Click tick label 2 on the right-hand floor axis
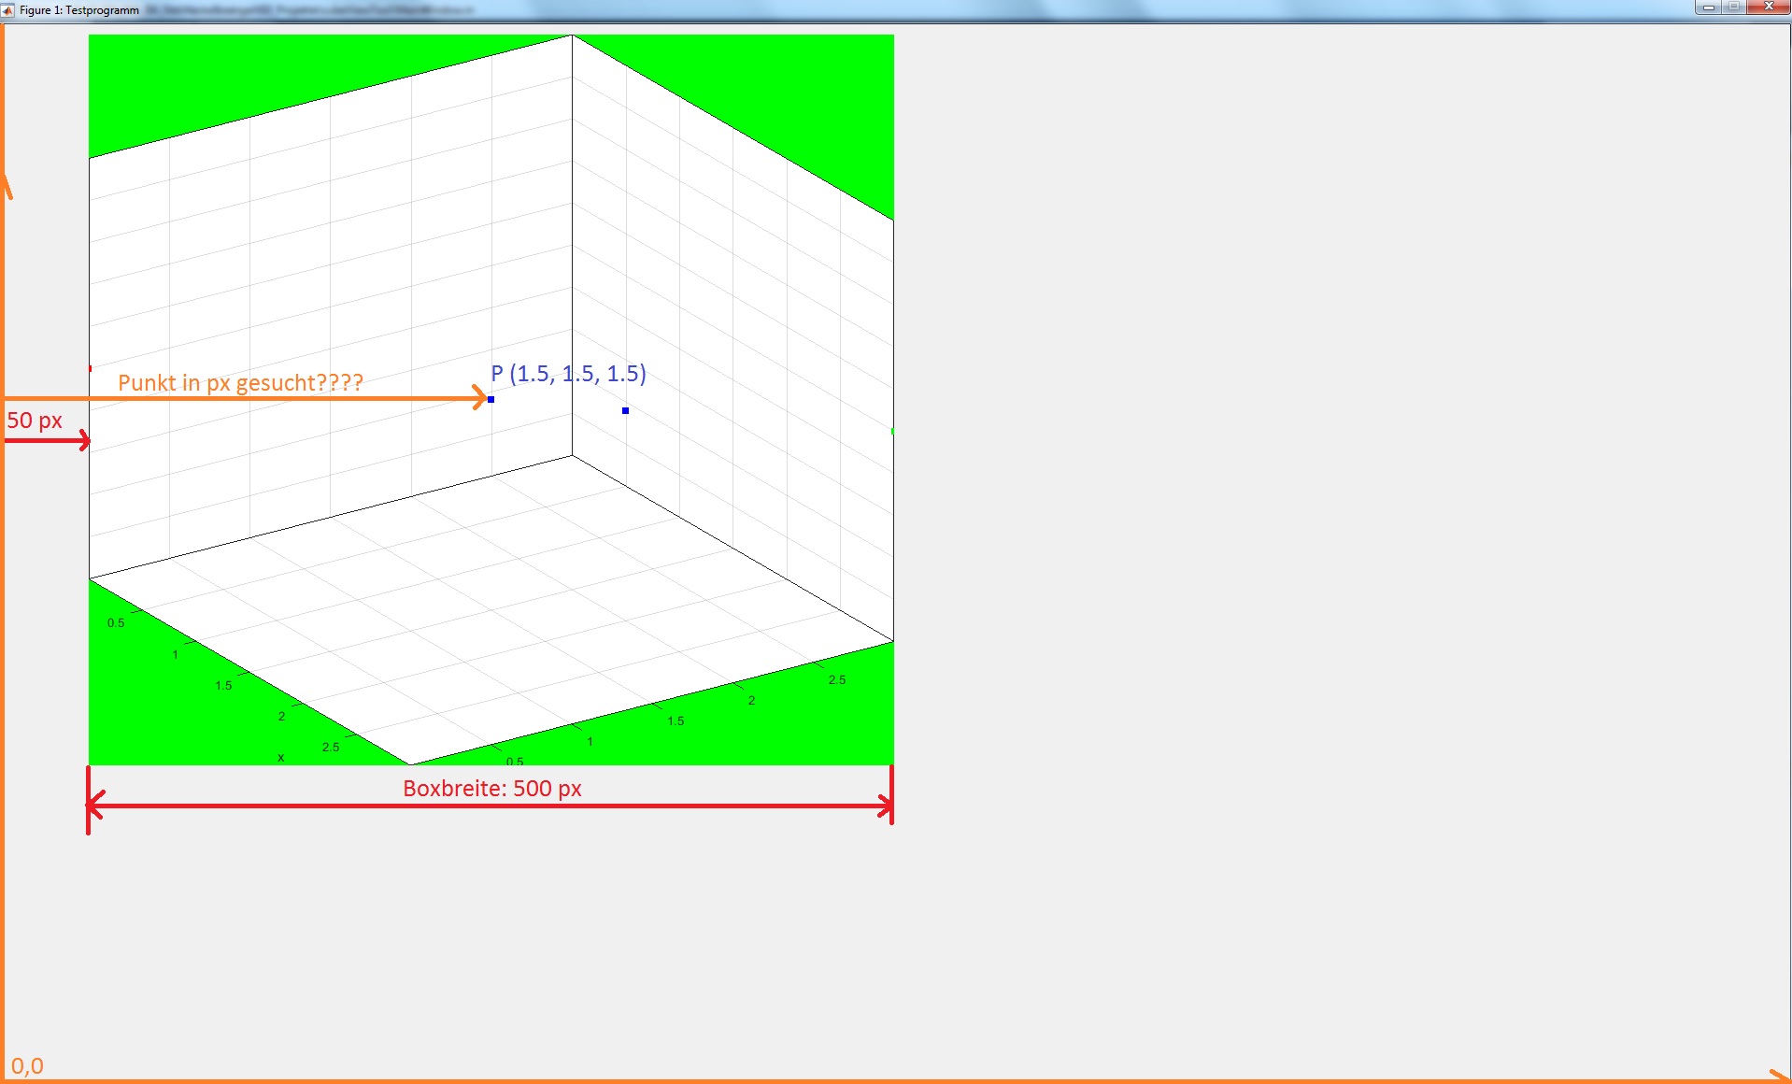 (751, 701)
